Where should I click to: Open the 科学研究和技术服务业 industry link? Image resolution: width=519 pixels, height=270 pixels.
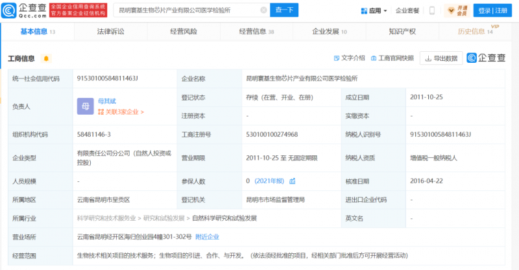pos(106,218)
